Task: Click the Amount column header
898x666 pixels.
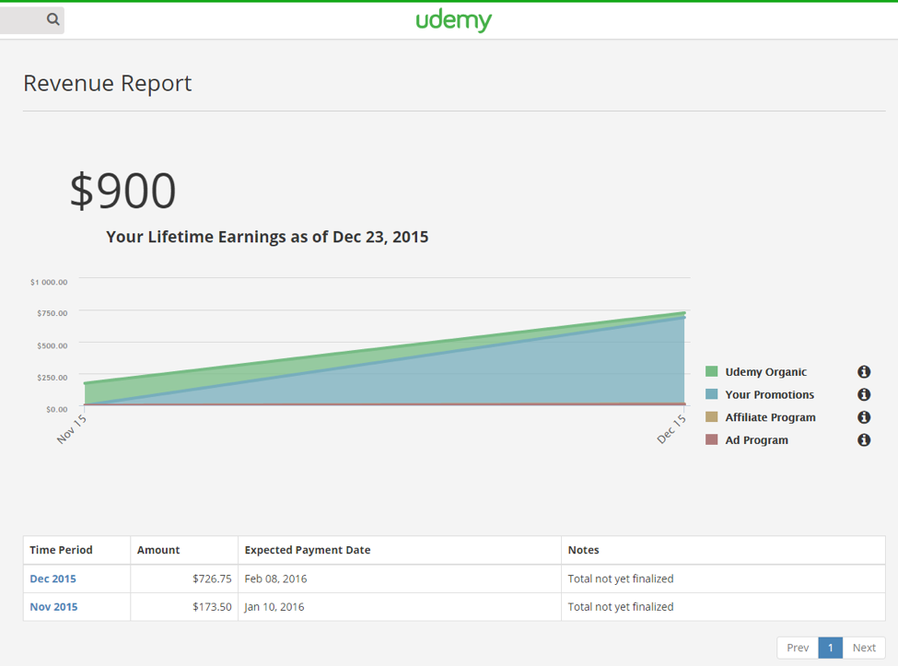Action: [158, 550]
